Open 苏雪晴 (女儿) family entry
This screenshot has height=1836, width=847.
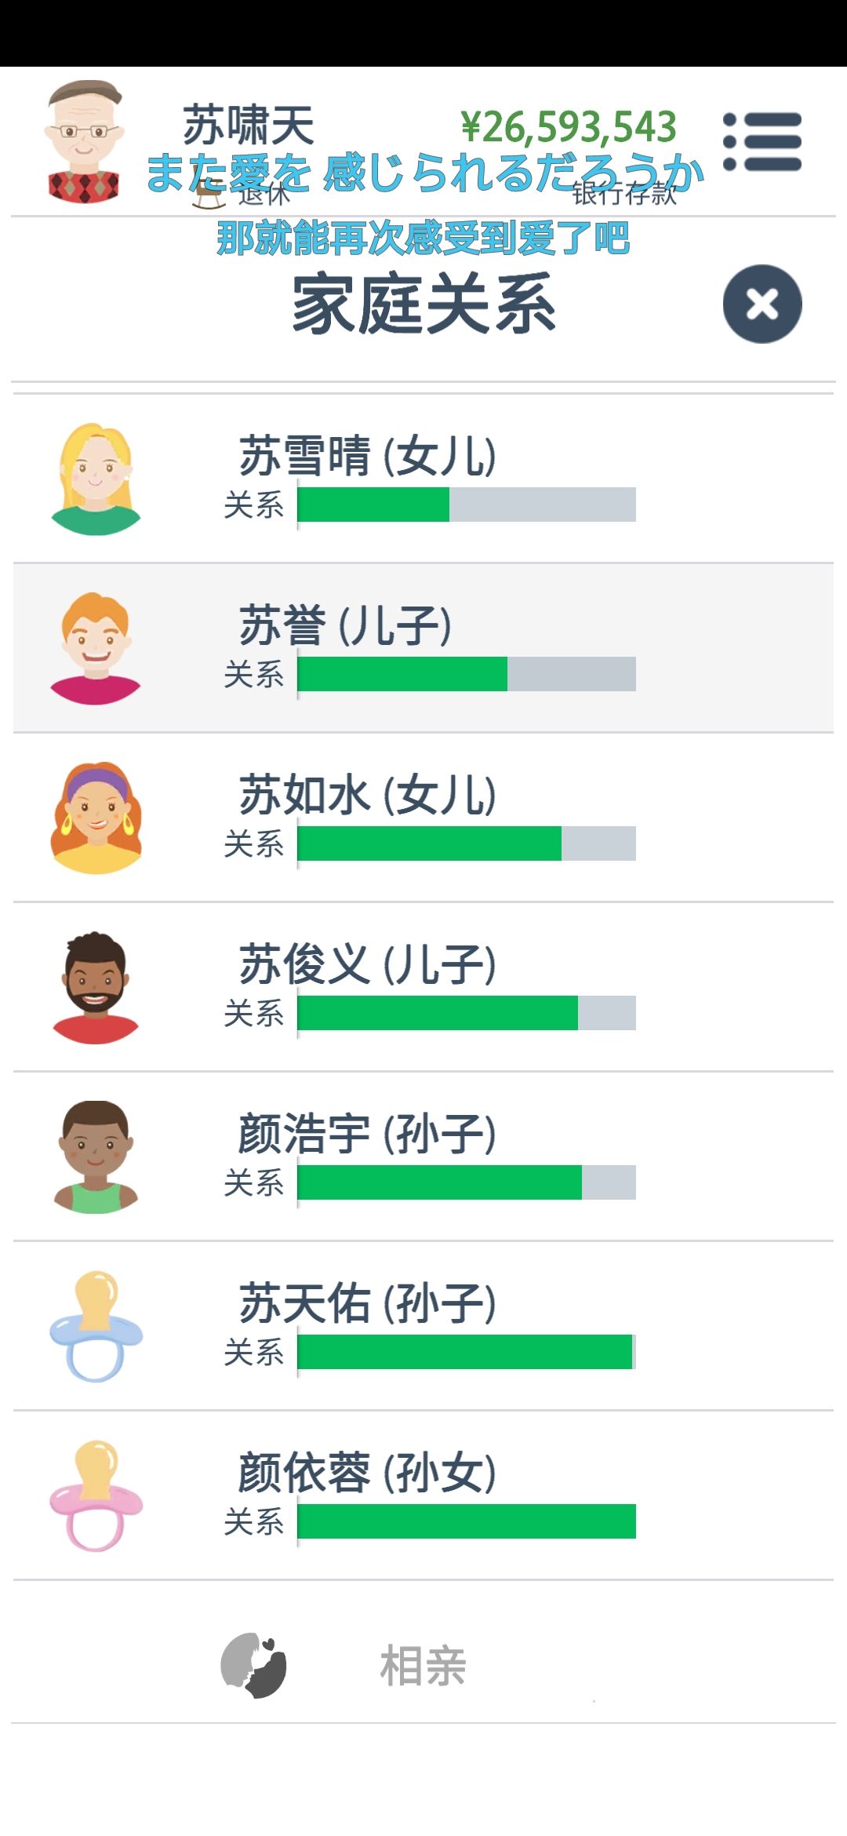tap(423, 479)
